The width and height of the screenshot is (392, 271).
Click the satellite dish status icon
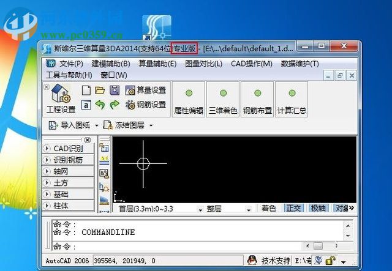click(318, 261)
